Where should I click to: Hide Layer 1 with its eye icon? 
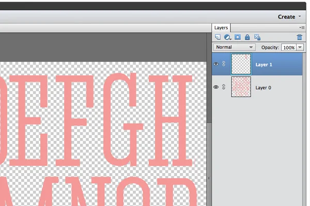pyautogui.click(x=216, y=64)
